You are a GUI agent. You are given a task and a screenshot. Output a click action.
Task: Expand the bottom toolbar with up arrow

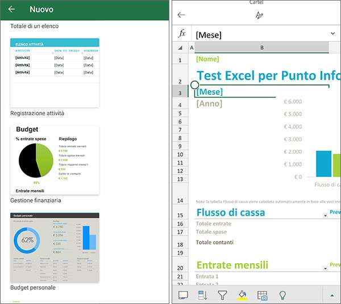[x=332, y=295]
